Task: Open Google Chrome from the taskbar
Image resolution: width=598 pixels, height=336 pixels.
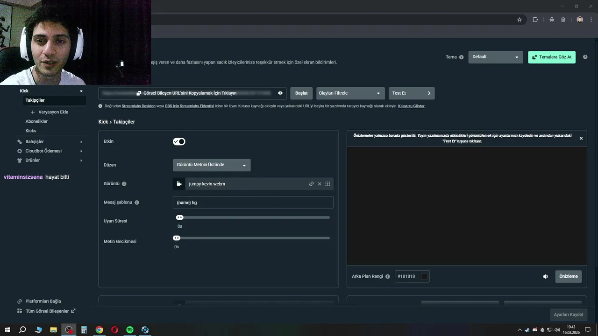Action: coord(100,329)
